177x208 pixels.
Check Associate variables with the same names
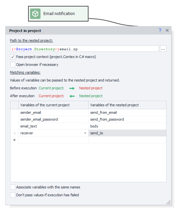[x=13, y=187]
